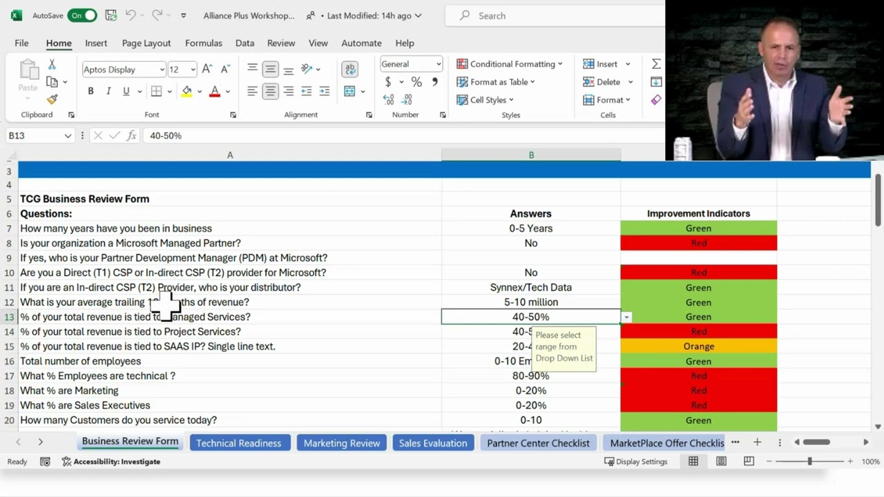Click Decrease Indent icon
Screen dimensions: 884x497
(307, 91)
